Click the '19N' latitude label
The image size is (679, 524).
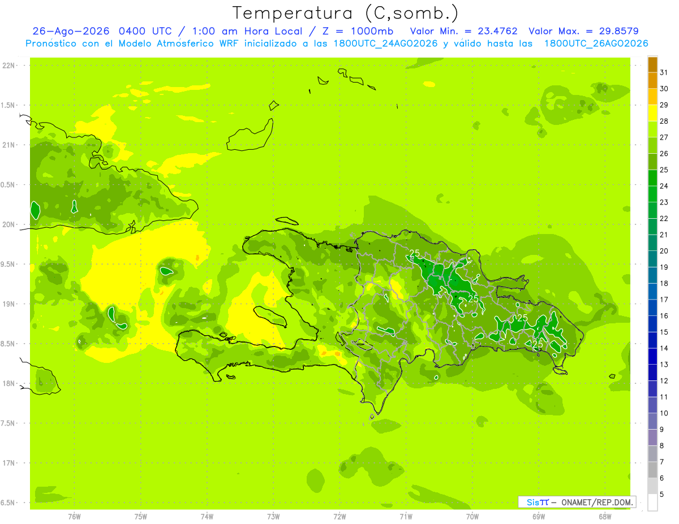pos(9,304)
